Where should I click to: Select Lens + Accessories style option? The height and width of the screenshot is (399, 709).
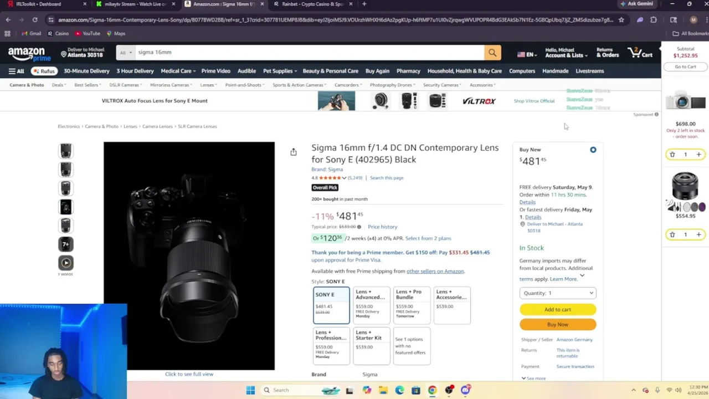[x=452, y=305]
